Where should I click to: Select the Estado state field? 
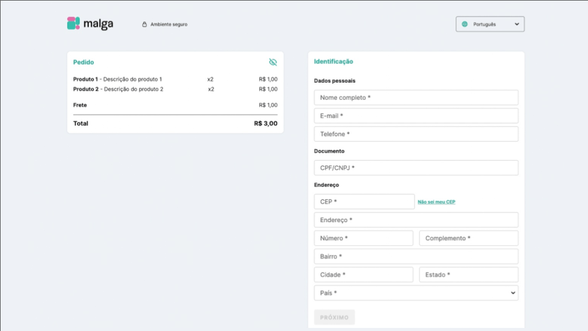click(x=469, y=275)
